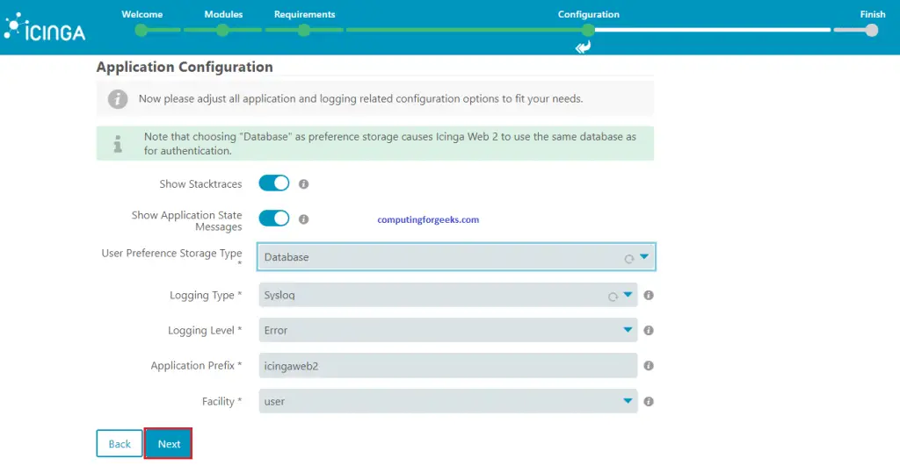Click the Application Configuration heading
This screenshot has height=466, width=900.
point(185,67)
